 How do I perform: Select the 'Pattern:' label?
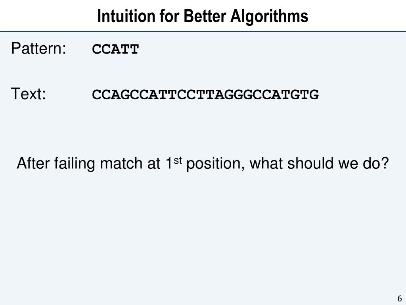point(38,48)
